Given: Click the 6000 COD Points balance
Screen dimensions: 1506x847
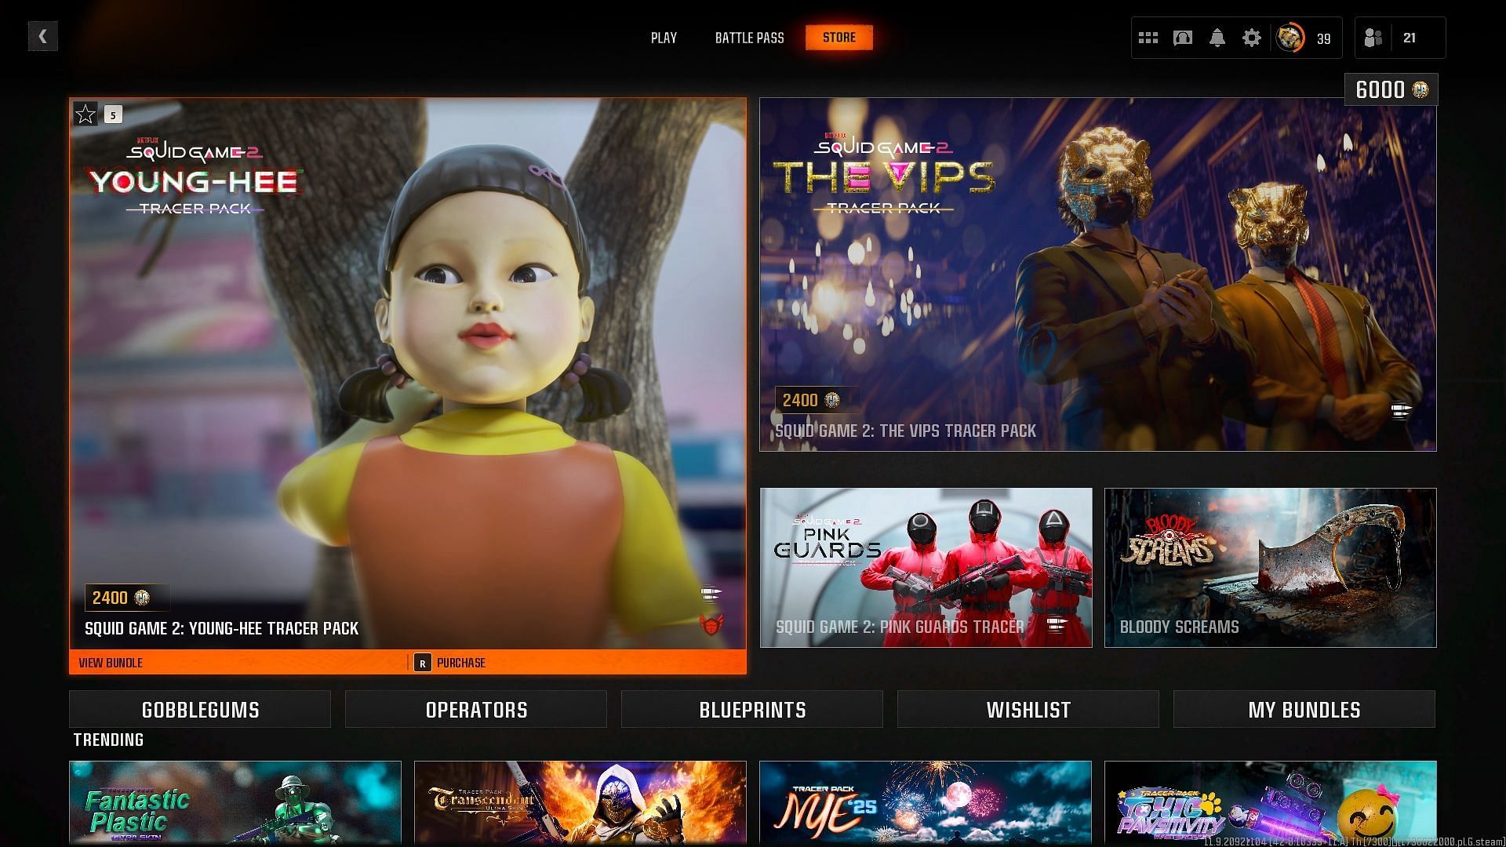Looking at the screenshot, I should pyautogui.click(x=1391, y=89).
